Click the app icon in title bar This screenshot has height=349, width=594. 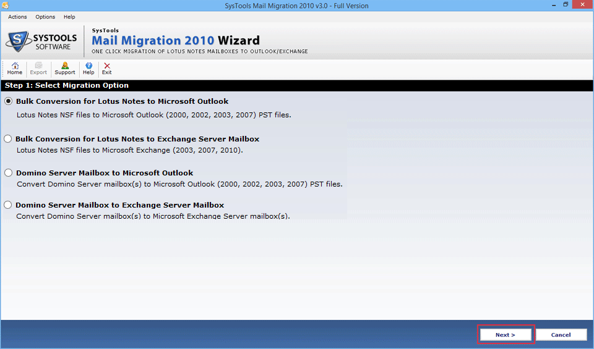[5, 6]
